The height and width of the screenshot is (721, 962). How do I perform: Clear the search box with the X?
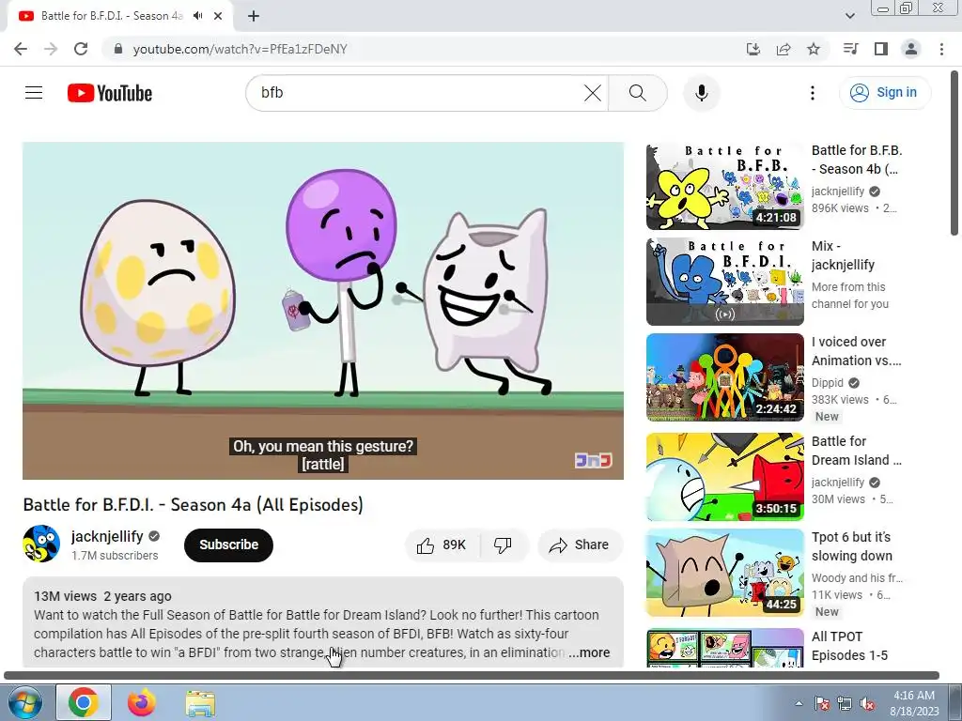coord(592,93)
